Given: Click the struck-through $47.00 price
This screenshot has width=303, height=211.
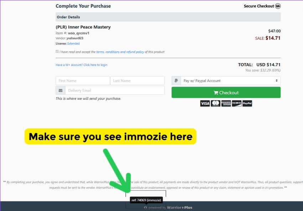Looking at the screenshot, I should point(274,31).
